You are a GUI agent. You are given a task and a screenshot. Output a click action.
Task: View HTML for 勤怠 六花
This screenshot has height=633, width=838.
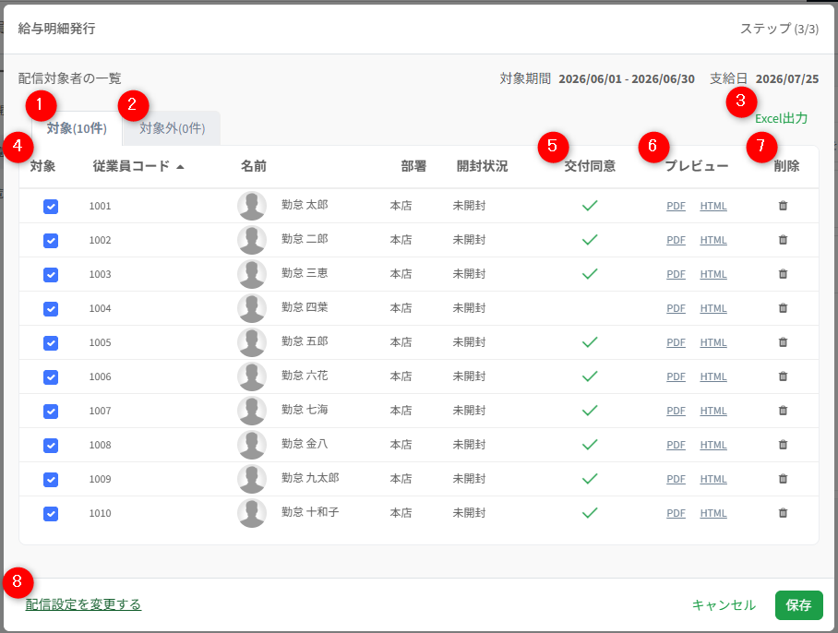[x=712, y=376]
